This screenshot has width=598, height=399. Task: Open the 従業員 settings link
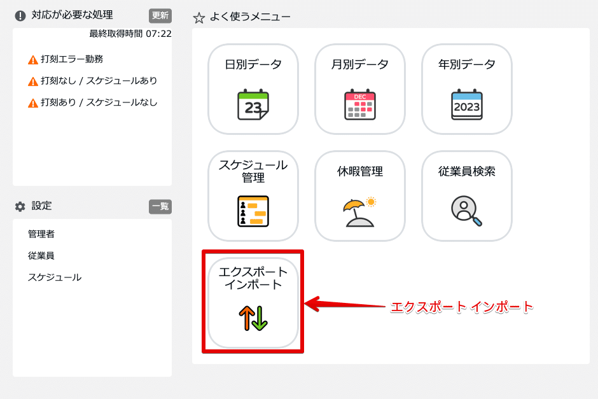[41, 256]
